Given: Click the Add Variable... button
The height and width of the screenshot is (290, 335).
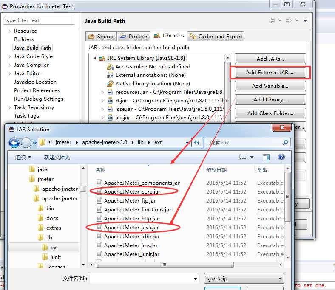Looking at the screenshot, I should 270,86.
